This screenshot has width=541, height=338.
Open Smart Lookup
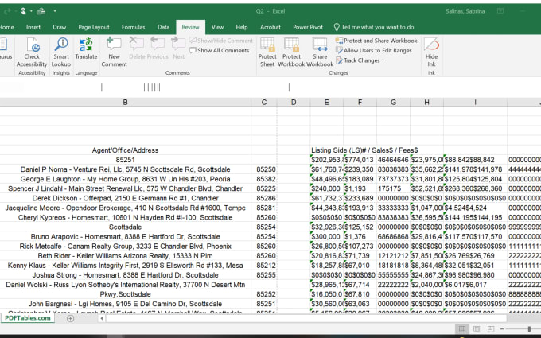tap(61, 52)
